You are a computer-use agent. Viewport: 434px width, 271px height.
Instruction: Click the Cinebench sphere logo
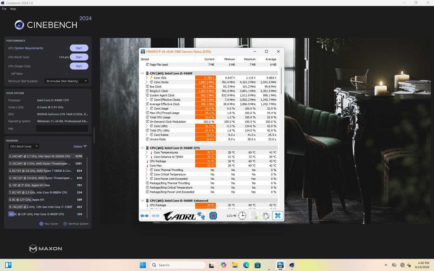tap(20, 25)
